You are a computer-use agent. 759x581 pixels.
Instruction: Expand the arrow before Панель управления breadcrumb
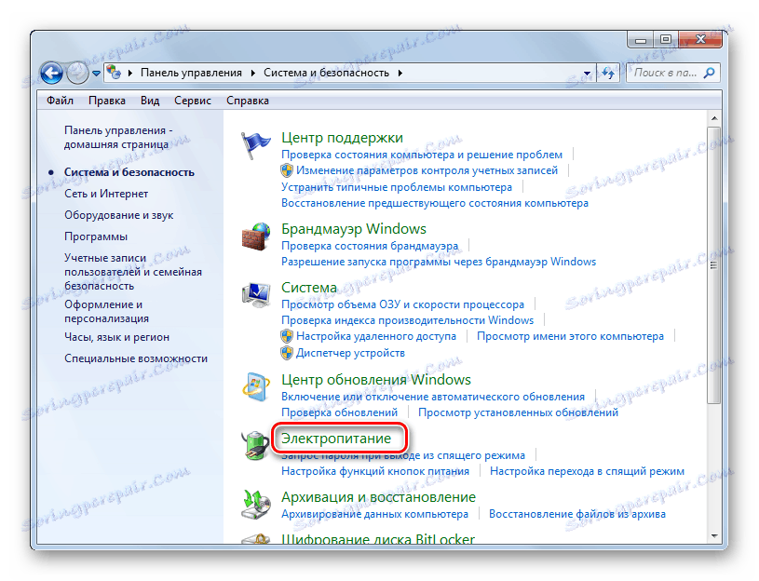click(x=130, y=73)
